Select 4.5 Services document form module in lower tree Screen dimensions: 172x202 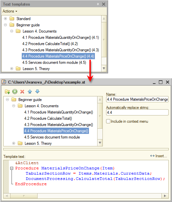pyautogui.click(x=52, y=137)
